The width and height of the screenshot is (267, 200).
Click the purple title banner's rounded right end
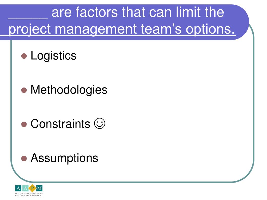(x=238, y=22)
